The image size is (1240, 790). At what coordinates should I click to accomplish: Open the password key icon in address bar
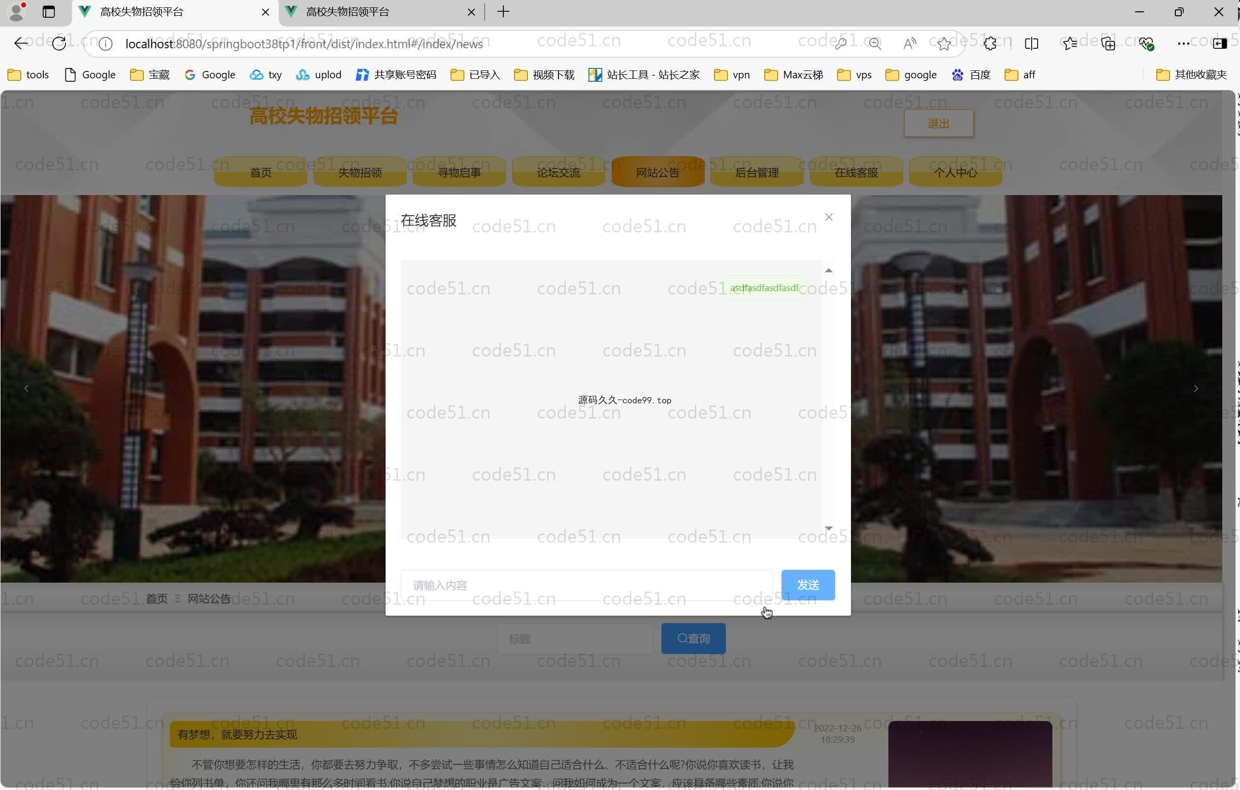pos(840,44)
